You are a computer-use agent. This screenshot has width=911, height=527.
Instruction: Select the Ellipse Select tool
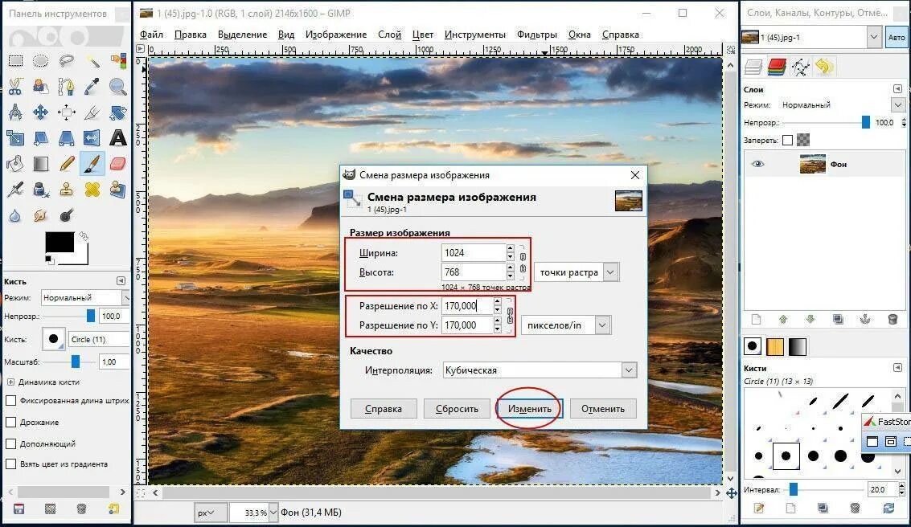click(x=41, y=61)
